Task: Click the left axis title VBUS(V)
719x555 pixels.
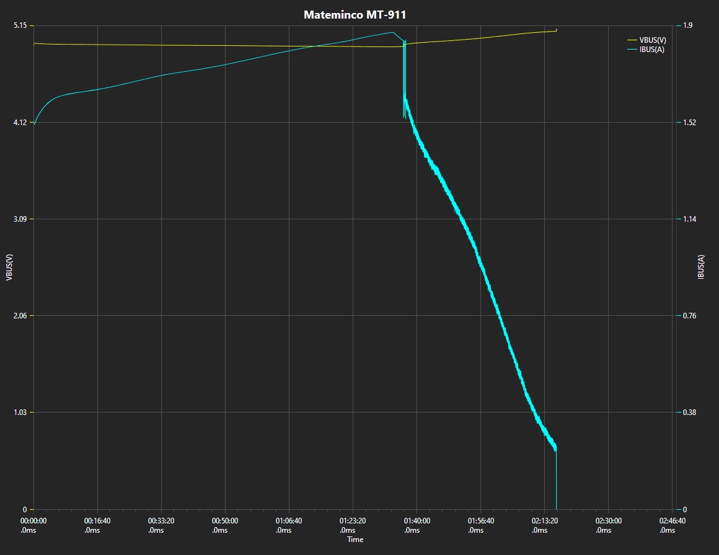Action: (9, 267)
